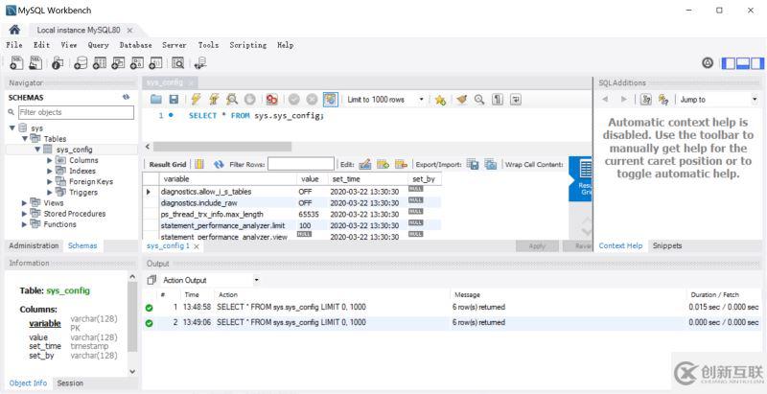Click the editor horizontal scrollbar
The image size is (767, 394).
(x=222, y=147)
